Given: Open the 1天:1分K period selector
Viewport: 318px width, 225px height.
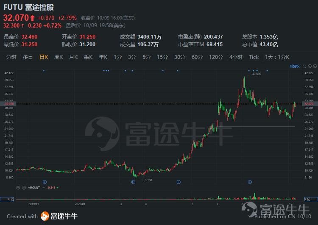Looking at the screenshot, I should pyautogui.click(x=277, y=57).
